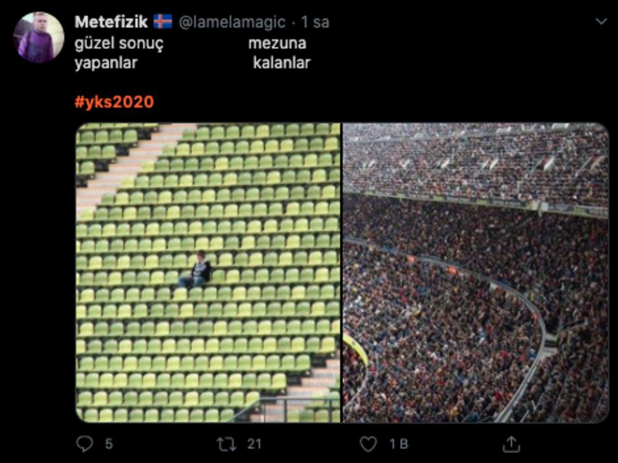Click the retweet arrows icon
This screenshot has height=463, width=618.
[x=226, y=444]
